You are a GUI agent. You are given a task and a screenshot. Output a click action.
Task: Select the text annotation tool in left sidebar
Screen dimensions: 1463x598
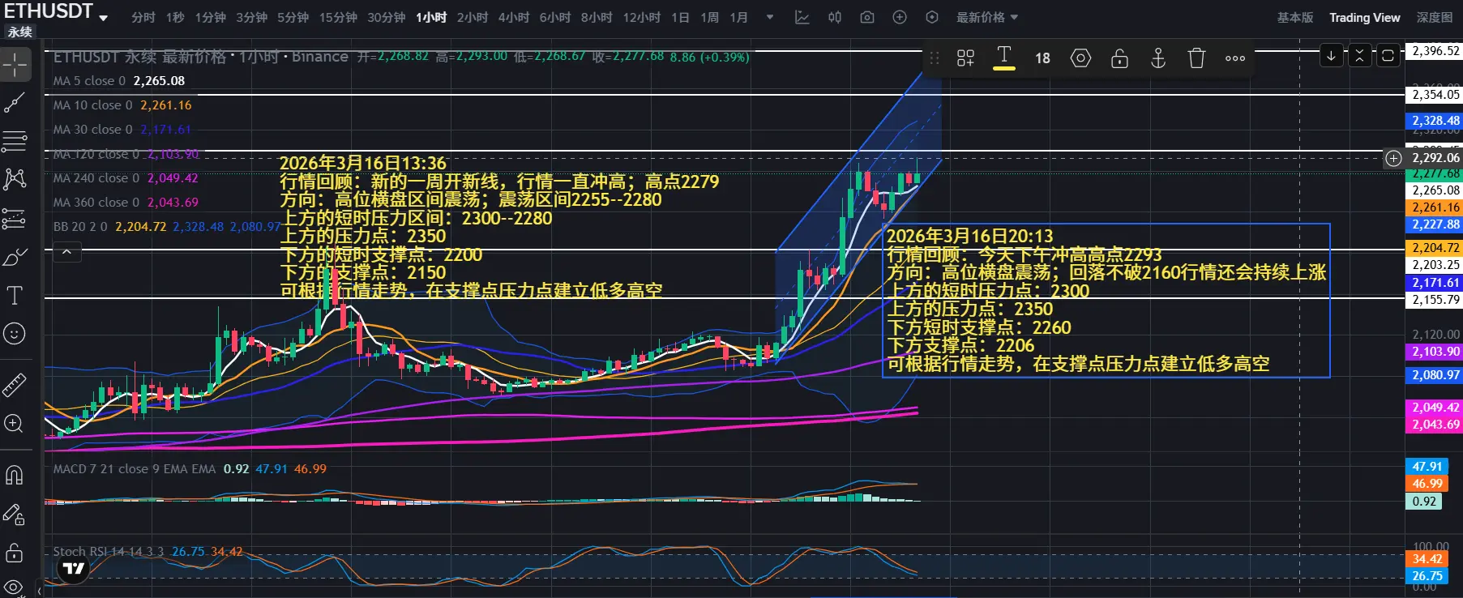click(15, 296)
